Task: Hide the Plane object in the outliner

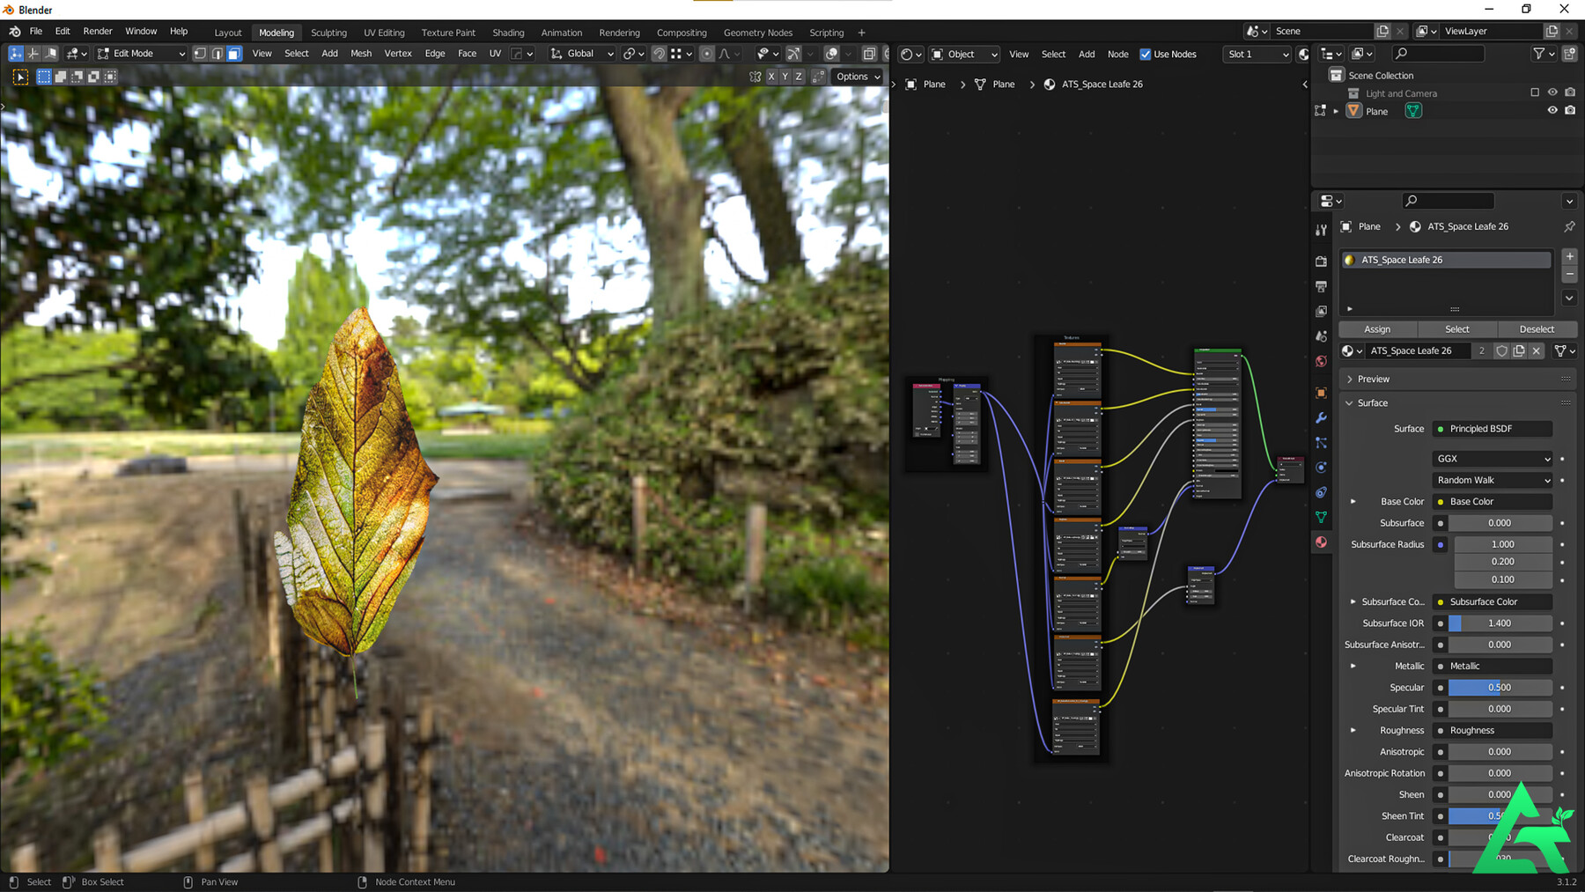Action: [1552, 111]
